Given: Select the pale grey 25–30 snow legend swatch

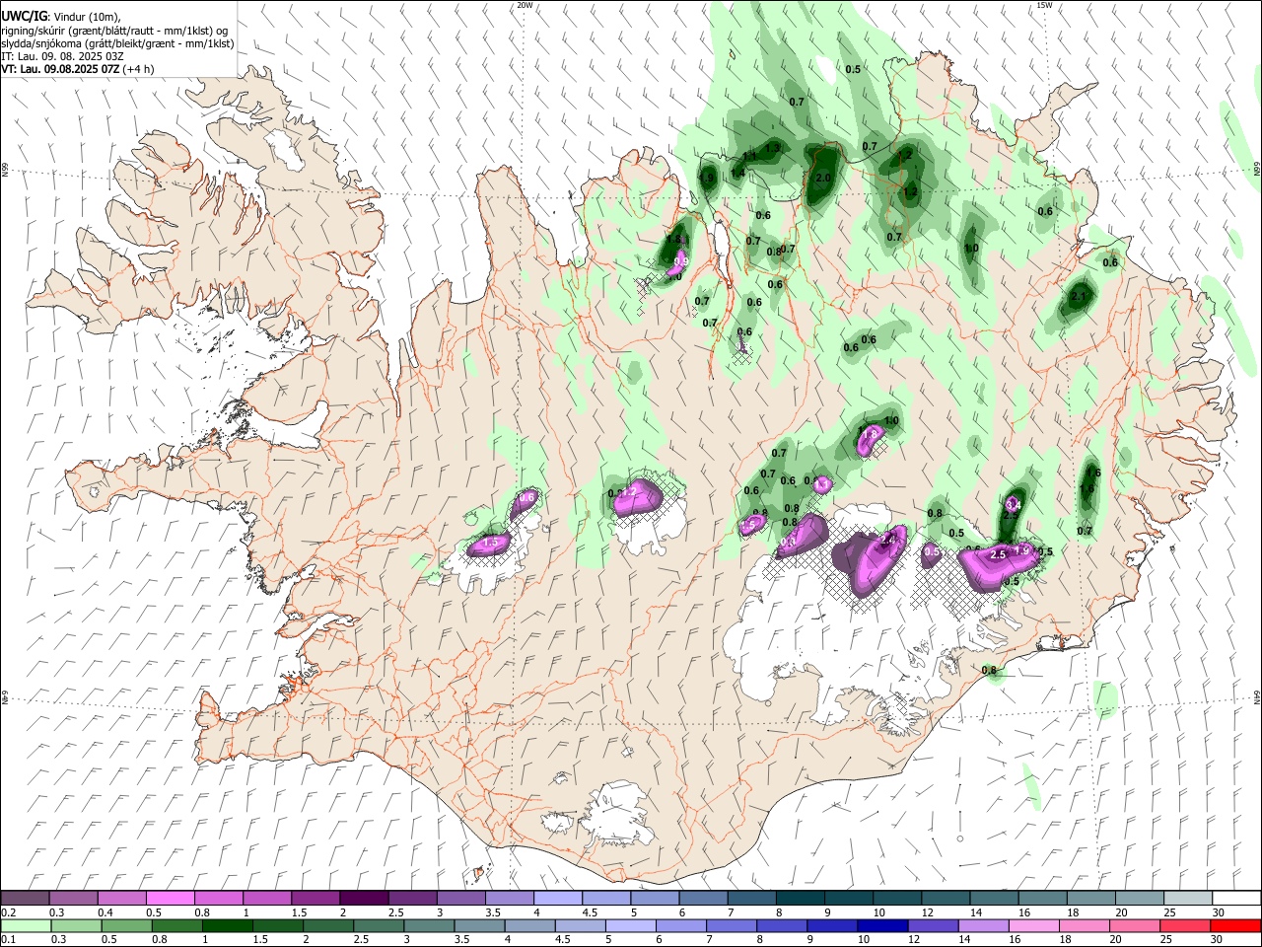Looking at the screenshot, I should coord(1187,899).
